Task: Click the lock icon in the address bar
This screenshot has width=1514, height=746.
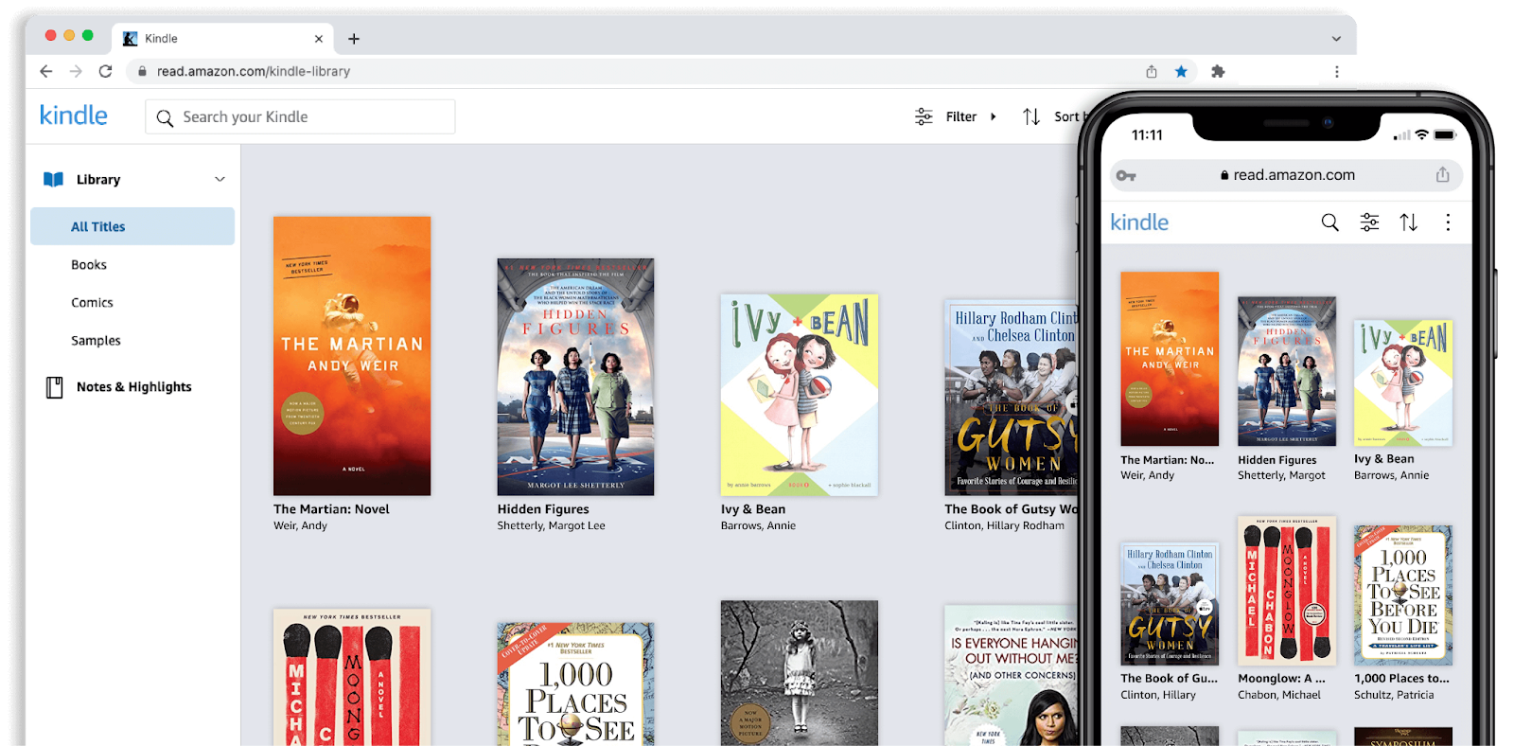Action: tap(142, 71)
